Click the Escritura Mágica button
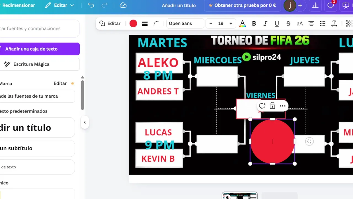Screen dimensions: 353x199 [40, 64]
